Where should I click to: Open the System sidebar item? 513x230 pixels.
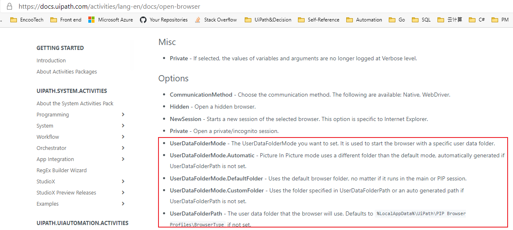click(45, 126)
